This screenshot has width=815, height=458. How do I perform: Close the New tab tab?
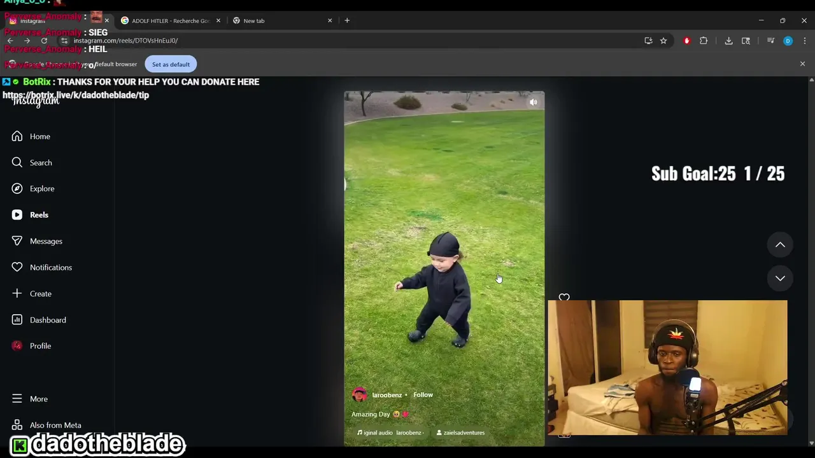click(330, 20)
